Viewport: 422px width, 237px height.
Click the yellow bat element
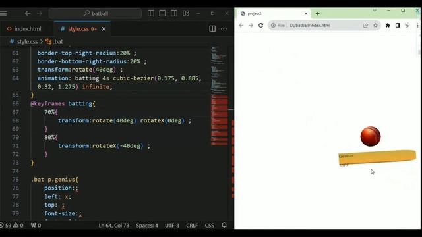pyautogui.click(x=377, y=157)
